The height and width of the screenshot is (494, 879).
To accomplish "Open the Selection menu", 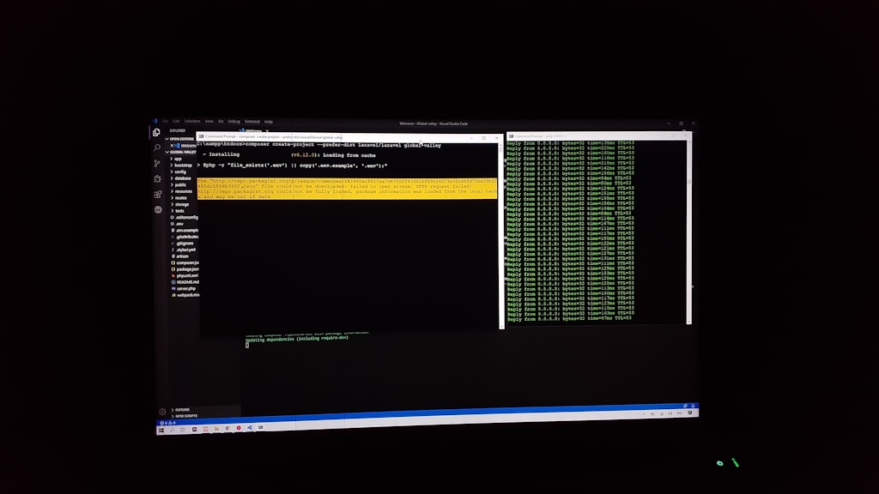I will pyautogui.click(x=191, y=122).
